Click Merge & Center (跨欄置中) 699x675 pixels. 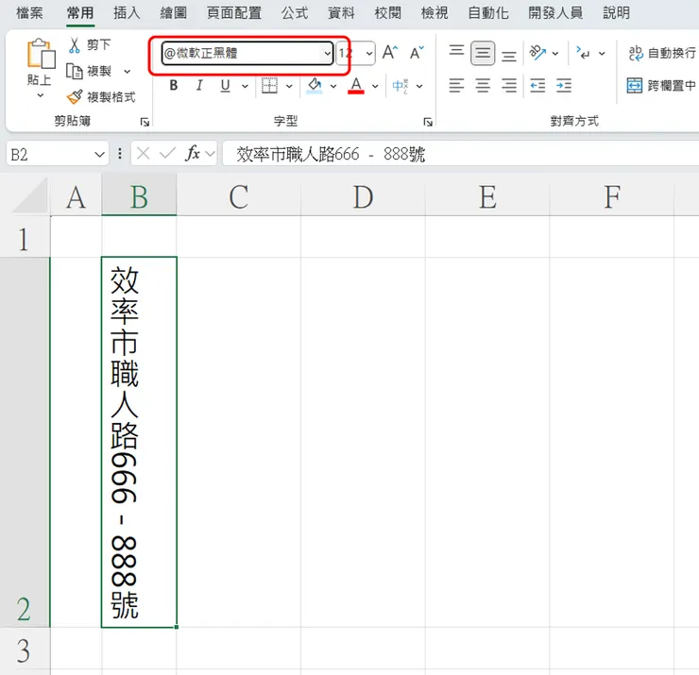[661, 85]
